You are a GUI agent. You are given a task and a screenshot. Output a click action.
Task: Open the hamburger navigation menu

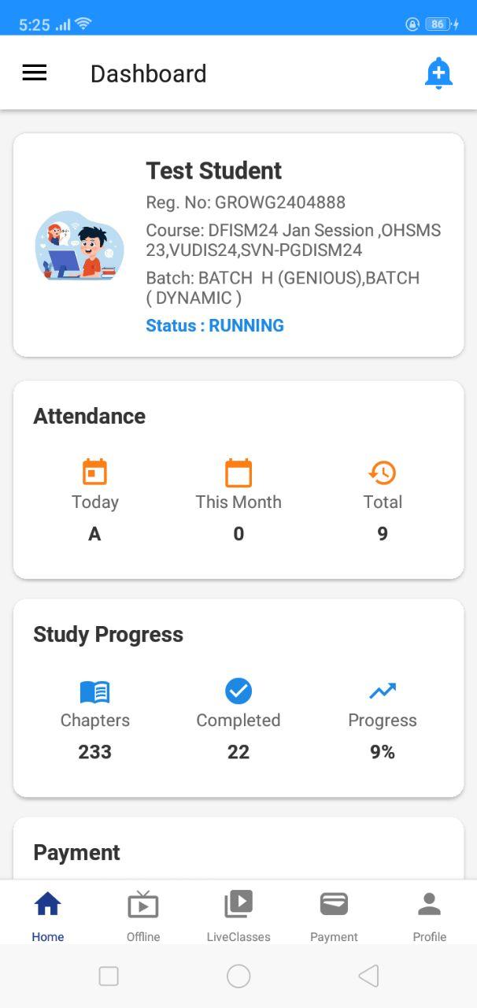click(x=34, y=73)
